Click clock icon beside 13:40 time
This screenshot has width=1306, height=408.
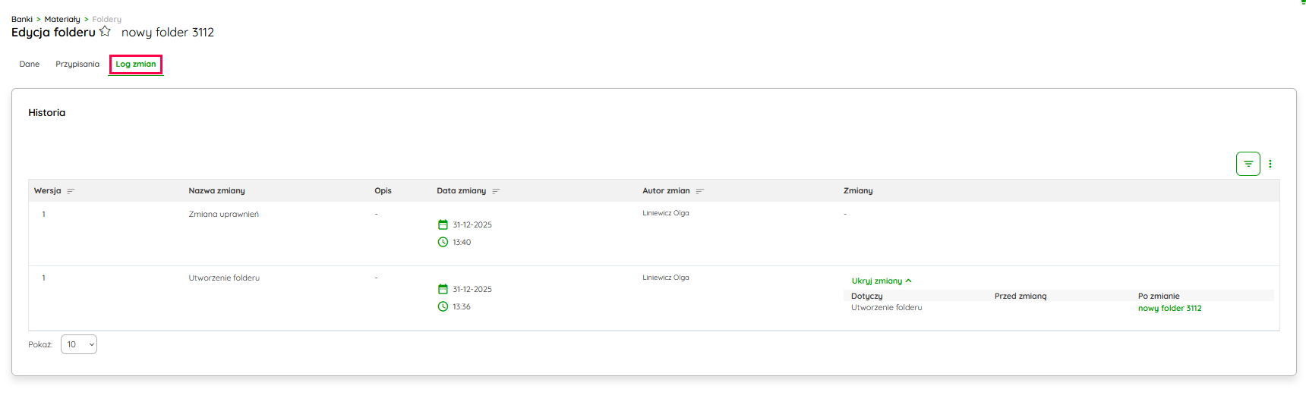pyautogui.click(x=443, y=242)
